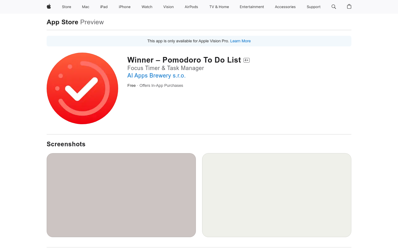The width and height of the screenshot is (398, 249).
Task: Click the Learn More link
Action: pyautogui.click(x=240, y=41)
